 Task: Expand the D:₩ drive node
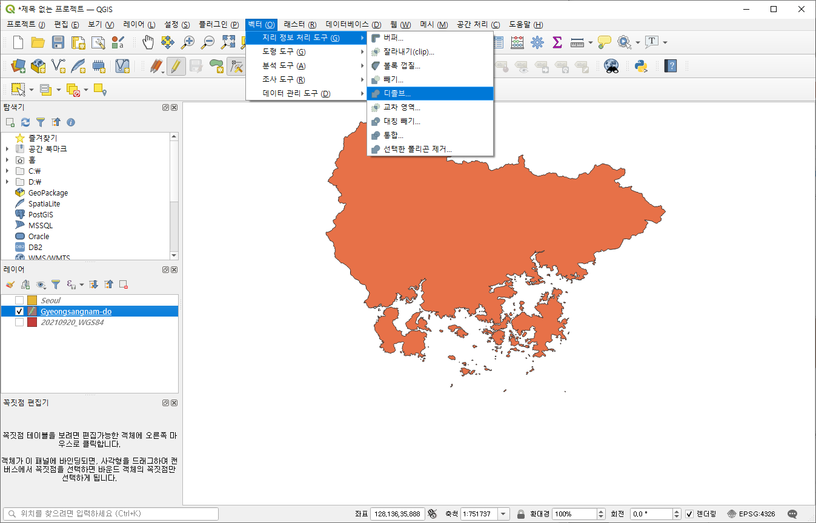coord(7,182)
